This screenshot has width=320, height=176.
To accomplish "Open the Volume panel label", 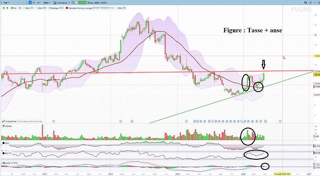I will (x=7, y=126).
